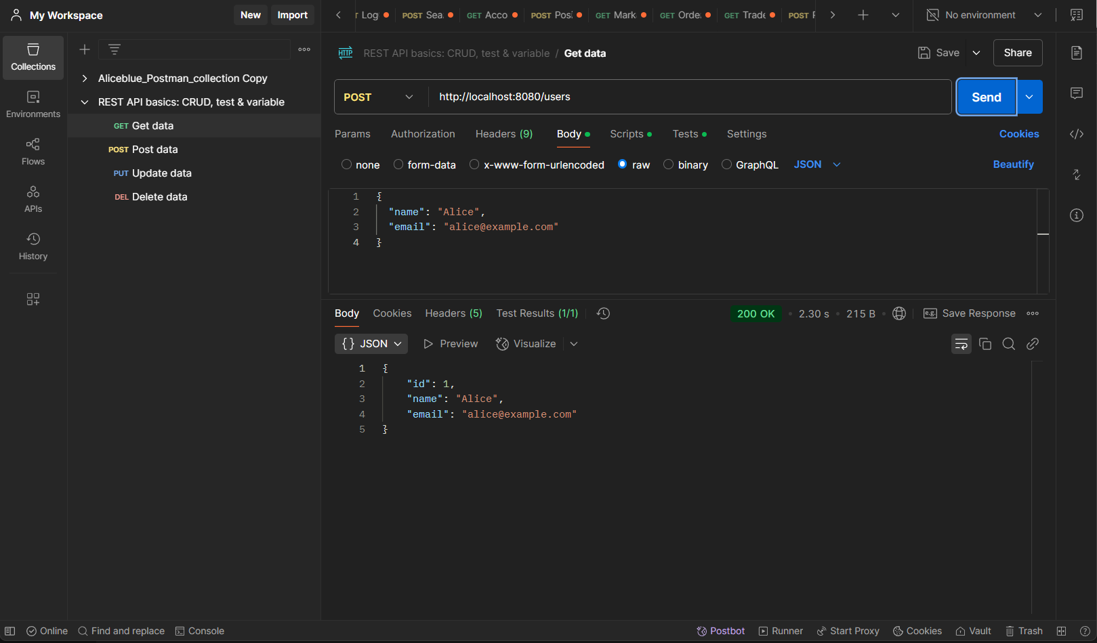Click the Share button

(x=1018, y=53)
